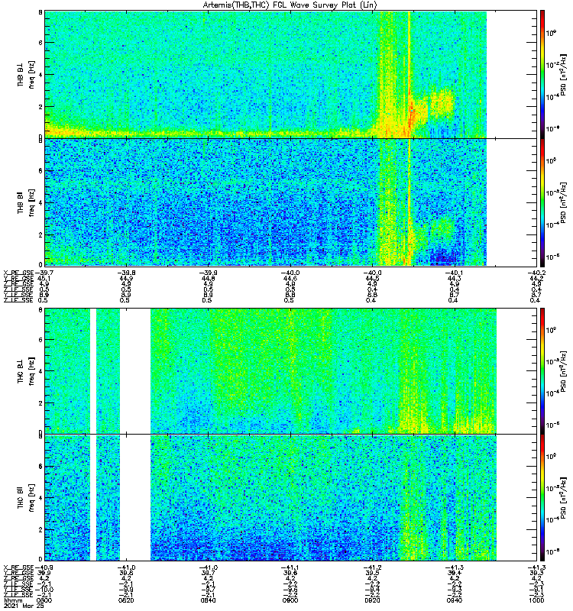Click the Y_LE_SSE value -10.0

point(44,590)
